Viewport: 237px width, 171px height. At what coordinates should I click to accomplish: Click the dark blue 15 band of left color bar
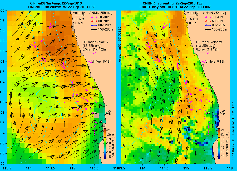click(x=105, y=157)
